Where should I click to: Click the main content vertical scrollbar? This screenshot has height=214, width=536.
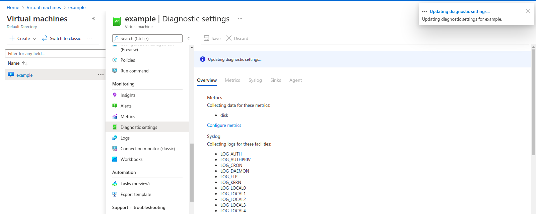(x=533, y=102)
